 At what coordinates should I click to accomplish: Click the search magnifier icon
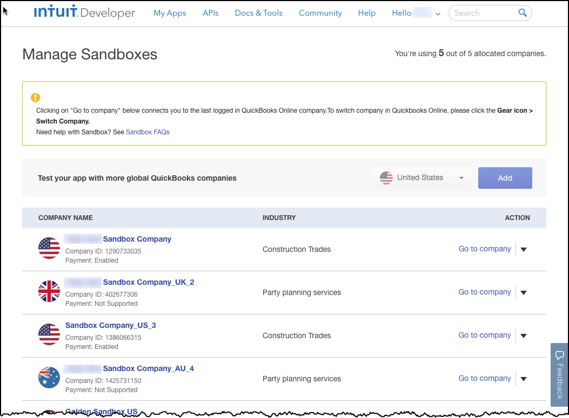522,12
